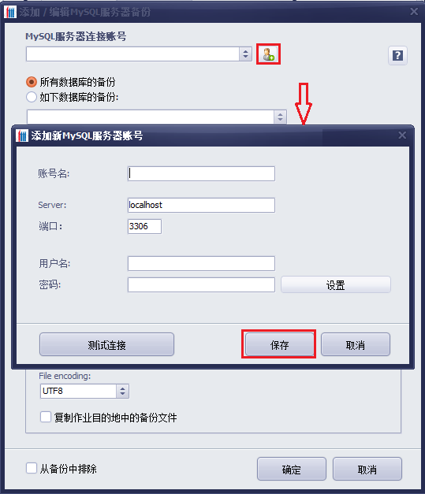Click the port 3306 field
425x494 pixels.
[x=144, y=227]
